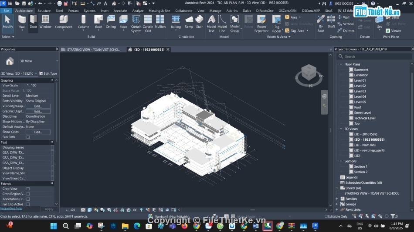The width and height of the screenshot is (414, 232).
Task: Click Edit for Visibility/Graphics Overrides
Action: pos(38,106)
